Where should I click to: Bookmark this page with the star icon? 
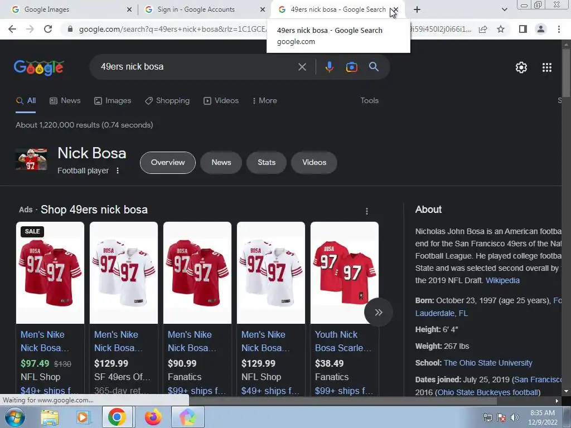pos(501,29)
